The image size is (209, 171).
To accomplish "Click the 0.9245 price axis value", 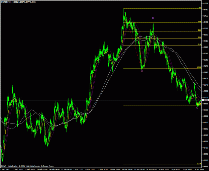I will (x=205, y=54).
